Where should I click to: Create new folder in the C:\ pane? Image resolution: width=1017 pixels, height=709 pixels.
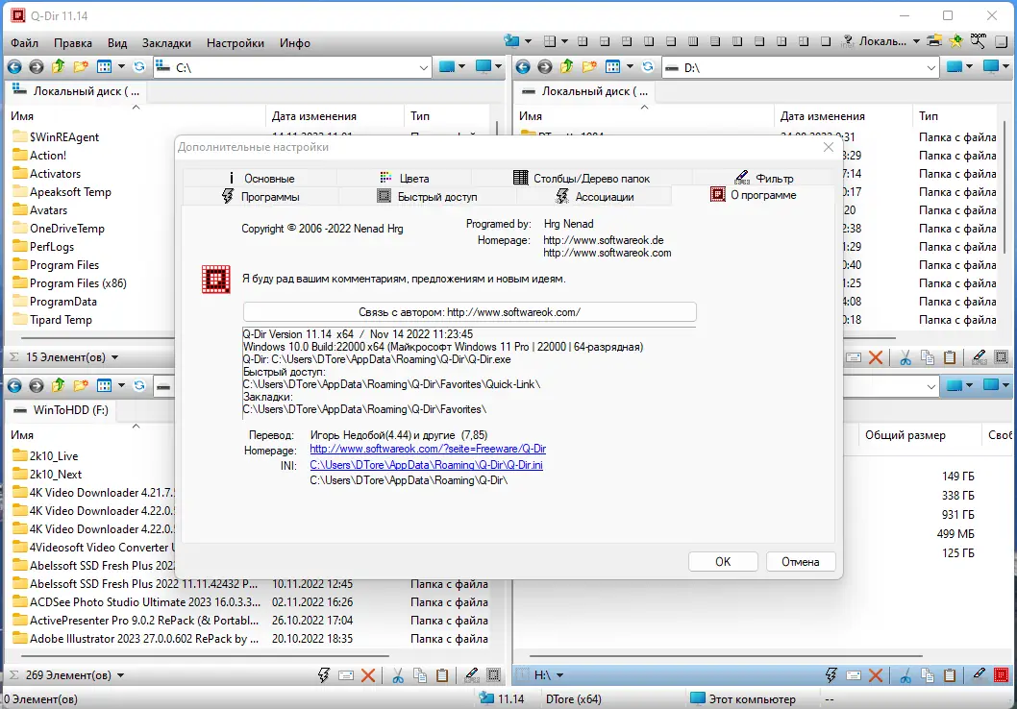coord(81,66)
